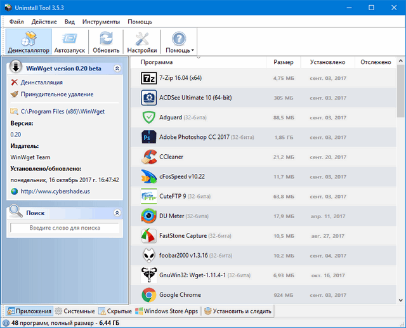
Task: Open the Автозапуск toolbar icon
Action: (70, 38)
